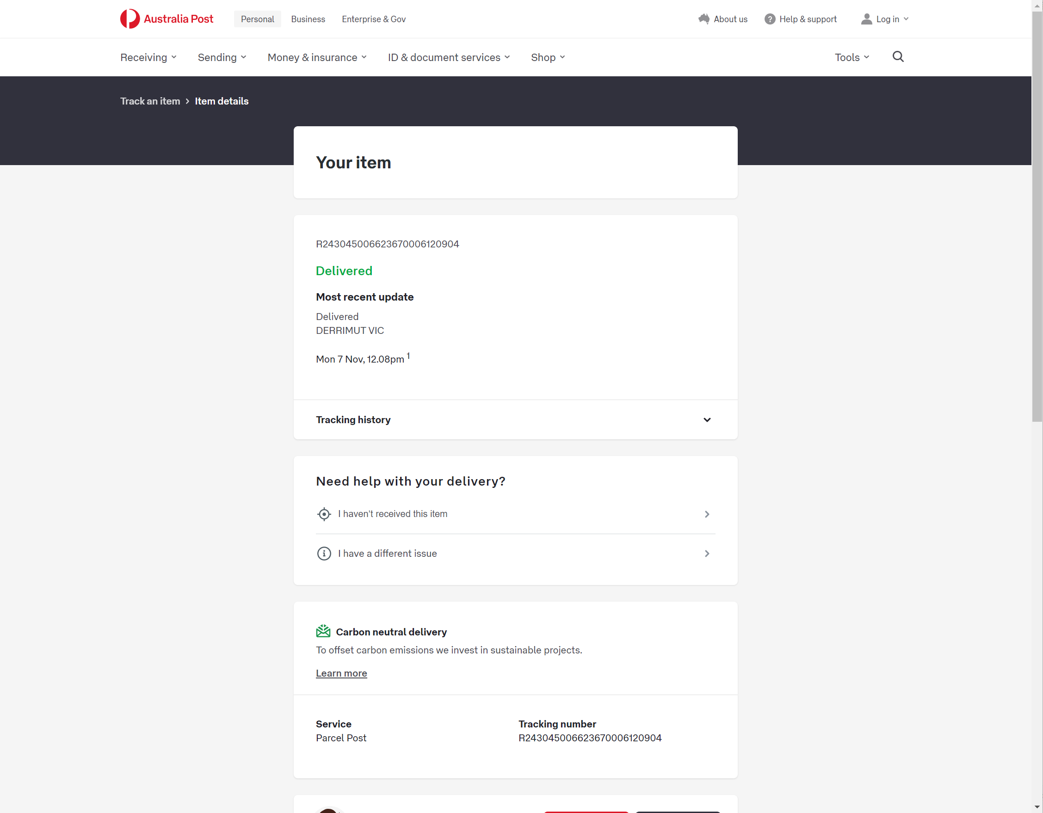Switch to Enterprise & Gov tab
The width and height of the screenshot is (1043, 813).
click(x=373, y=19)
